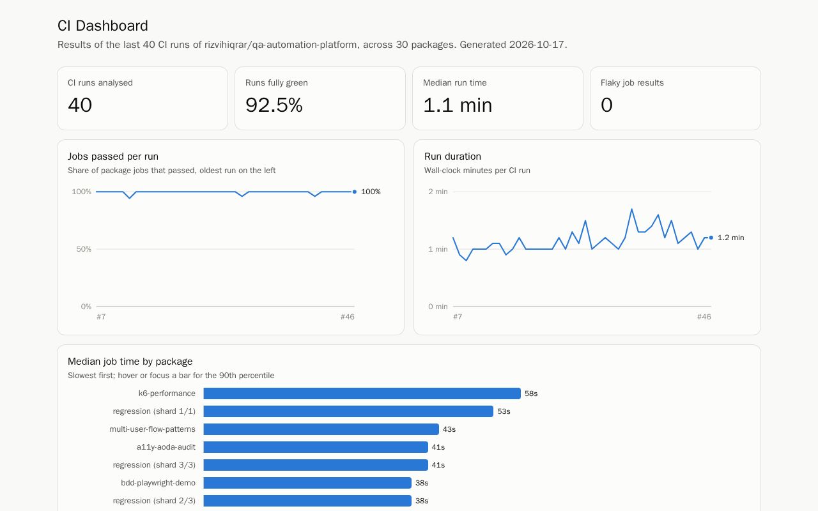Click the 'CI Dashboard' page heading
The height and width of the screenshot is (511, 818).
coord(103,26)
